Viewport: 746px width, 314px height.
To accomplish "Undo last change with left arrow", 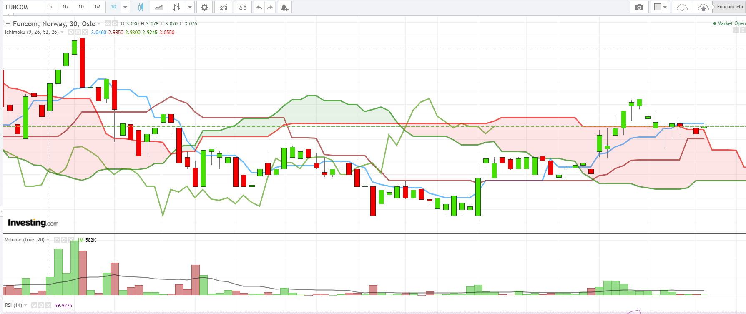I will (x=259, y=7).
